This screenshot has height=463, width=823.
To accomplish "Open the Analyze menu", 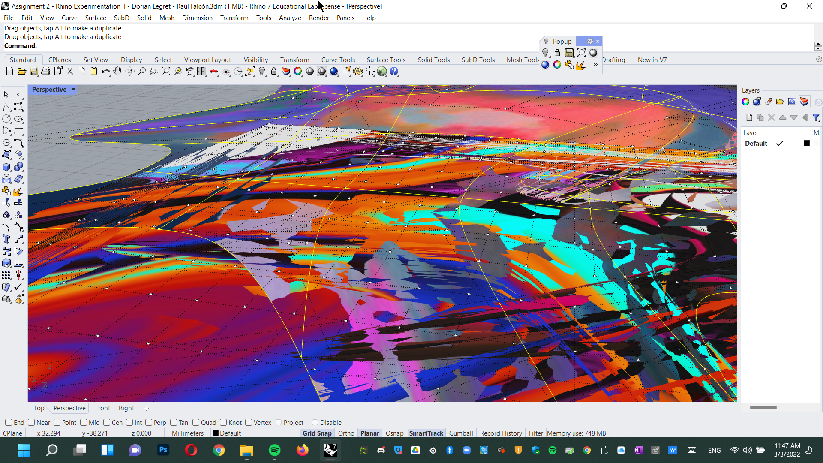I will pyautogui.click(x=290, y=18).
